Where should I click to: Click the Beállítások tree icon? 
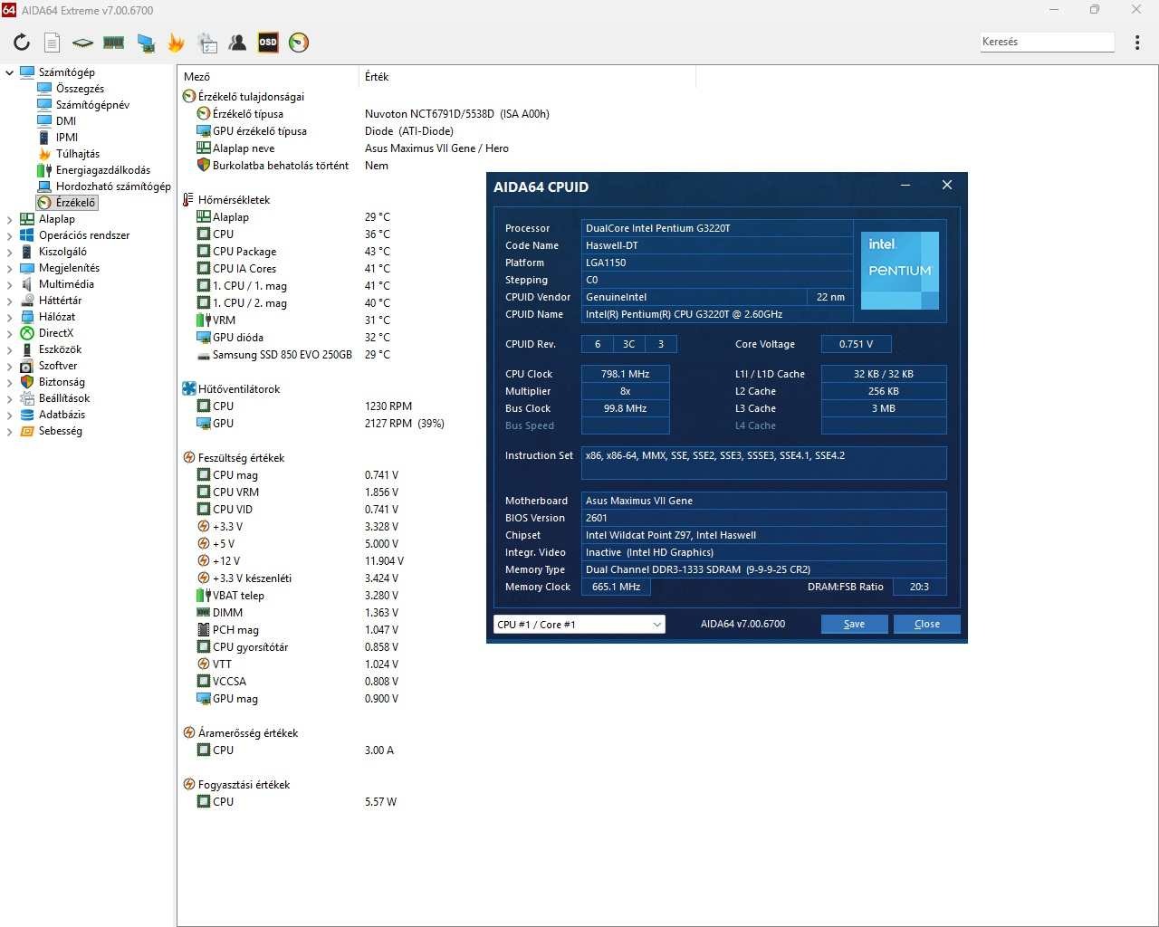coord(27,398)
